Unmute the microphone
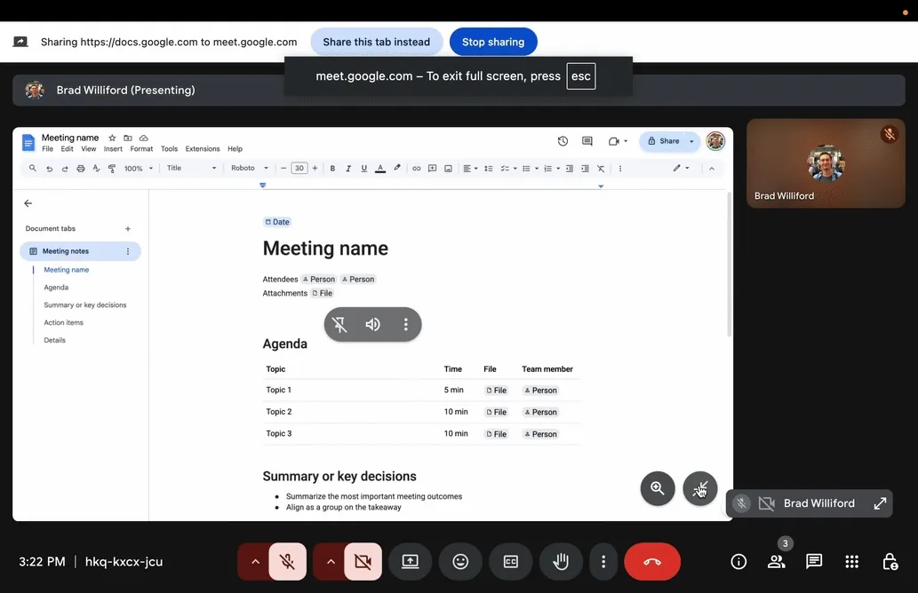Screen dimensions: 918x593 pyautogui.click(x=286, y=561)
